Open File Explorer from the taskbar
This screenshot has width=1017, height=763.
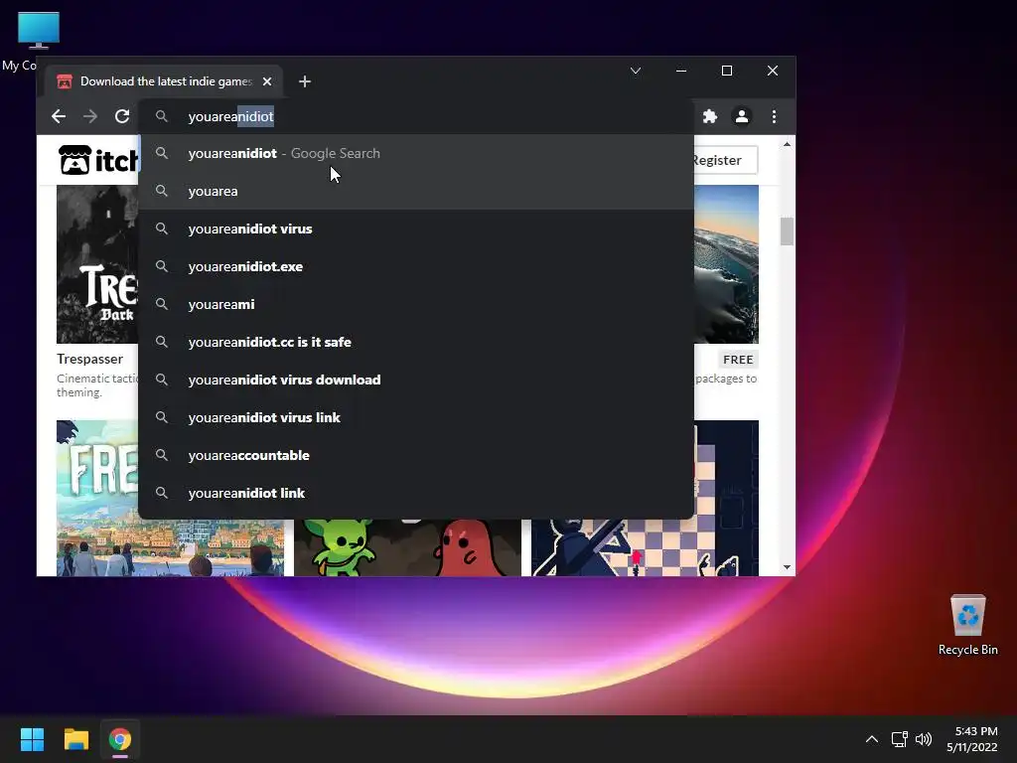[x=75, y=739]
